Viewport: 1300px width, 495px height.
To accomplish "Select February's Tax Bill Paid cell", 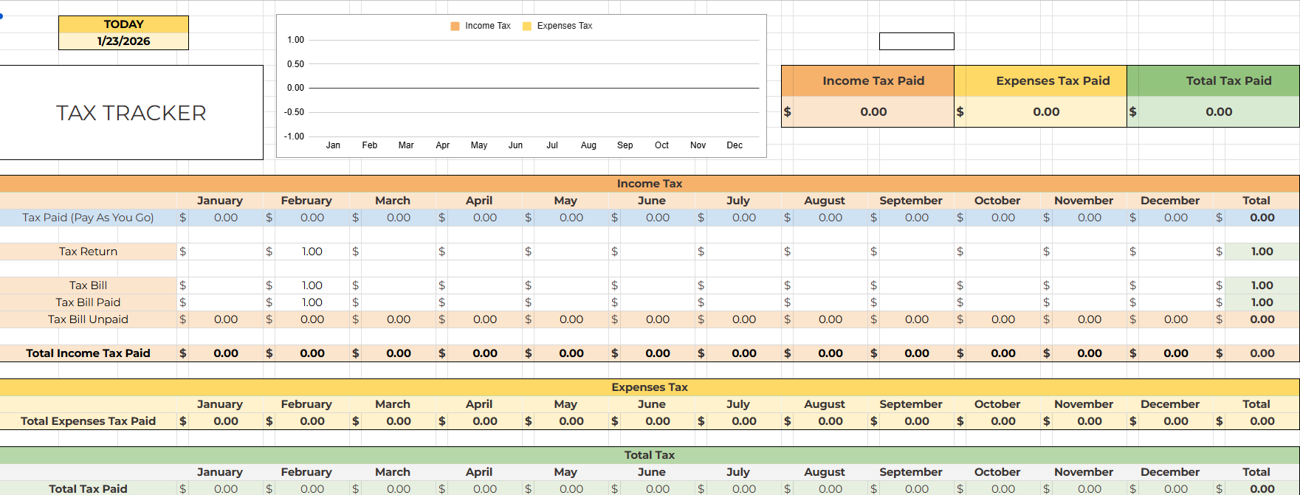I will (312, 302).
